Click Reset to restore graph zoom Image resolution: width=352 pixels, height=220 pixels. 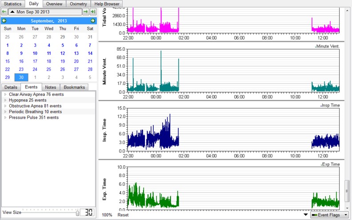(x=123, y=215)
